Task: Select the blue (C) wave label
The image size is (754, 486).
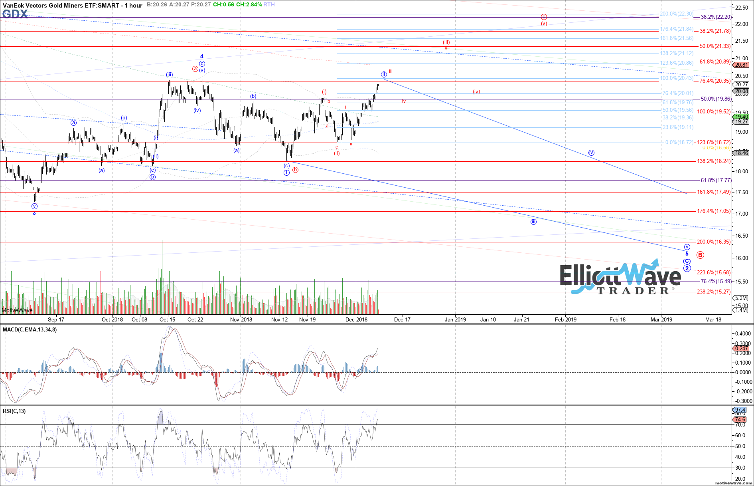Action: tap(687, 261)
